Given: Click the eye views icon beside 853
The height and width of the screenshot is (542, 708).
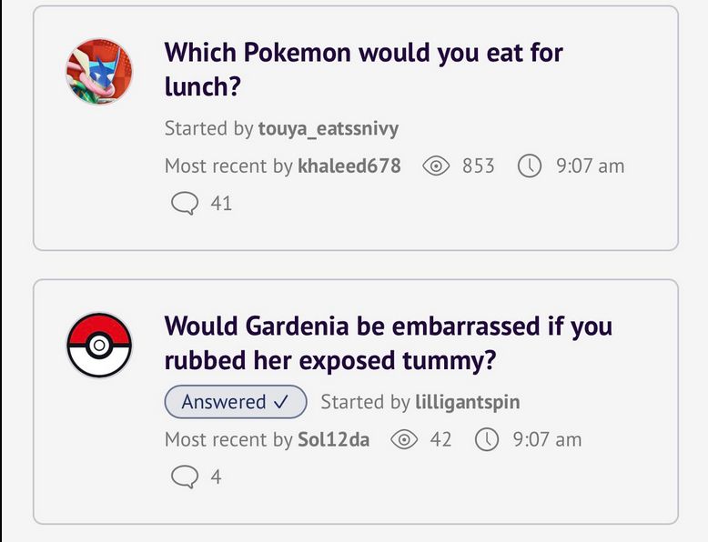Looking at the screenshot, I should pyautogui.click(x=436, y=166).
